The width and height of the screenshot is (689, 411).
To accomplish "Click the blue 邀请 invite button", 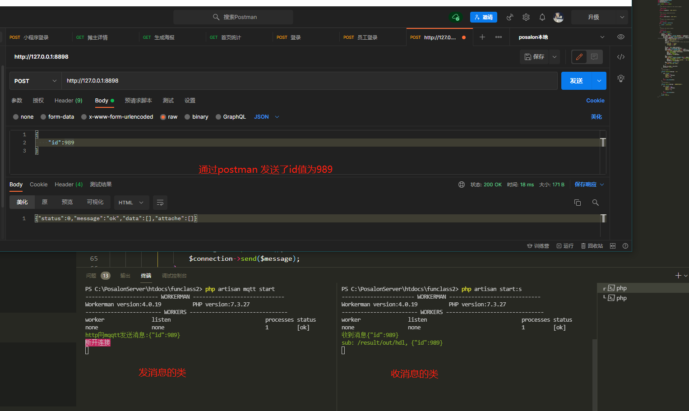I will pos(484,17).
